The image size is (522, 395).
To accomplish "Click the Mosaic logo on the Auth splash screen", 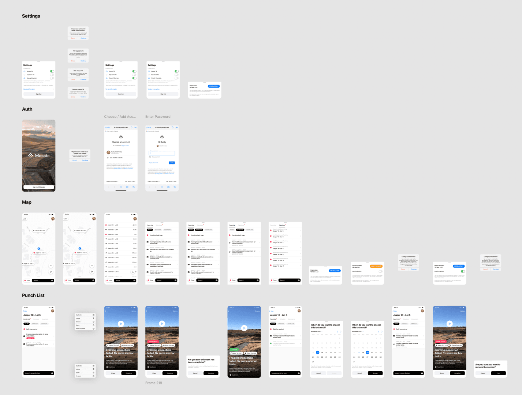I will 39,155.
